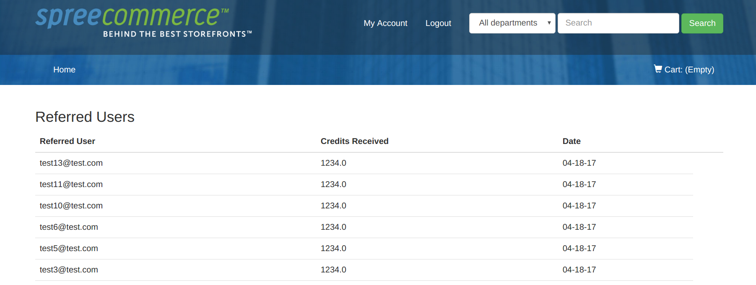This screenshot has width=756, height=285.
Task: Click date 04-18-17 for test5@test.com
Action: pos(579,249)
